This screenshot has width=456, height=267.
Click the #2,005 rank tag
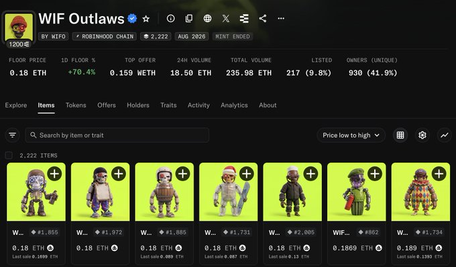[300, 232]
